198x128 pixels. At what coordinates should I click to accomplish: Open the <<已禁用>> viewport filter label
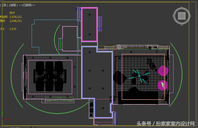click(27, 5)
